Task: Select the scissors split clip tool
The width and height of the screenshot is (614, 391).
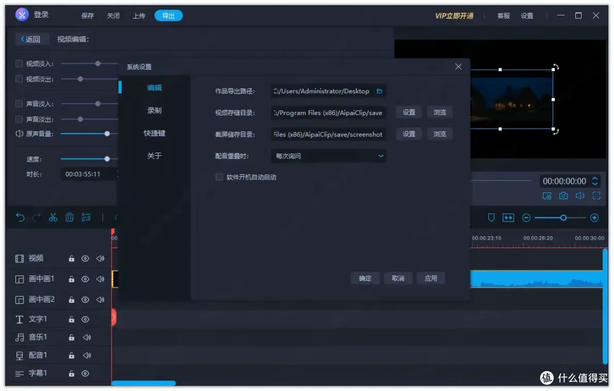Action: click(x=53, y=217)
